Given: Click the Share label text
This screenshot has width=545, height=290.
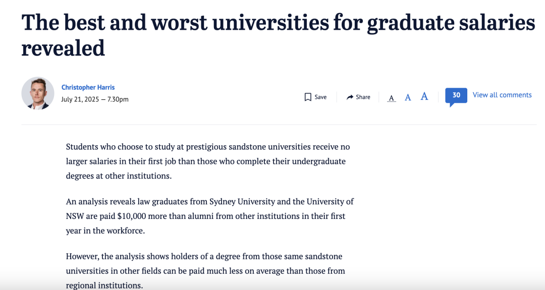Looking at the screenshot, I should 363,97.
